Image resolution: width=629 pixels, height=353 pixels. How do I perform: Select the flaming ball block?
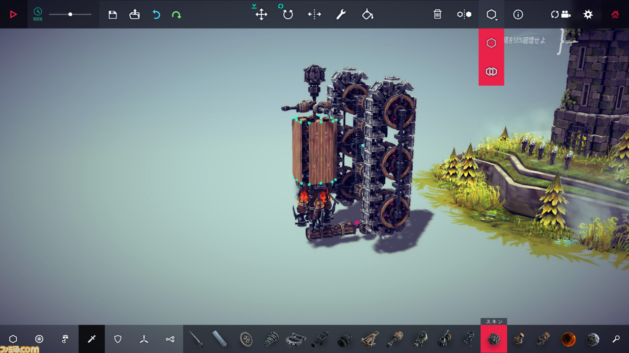[568, 339]
